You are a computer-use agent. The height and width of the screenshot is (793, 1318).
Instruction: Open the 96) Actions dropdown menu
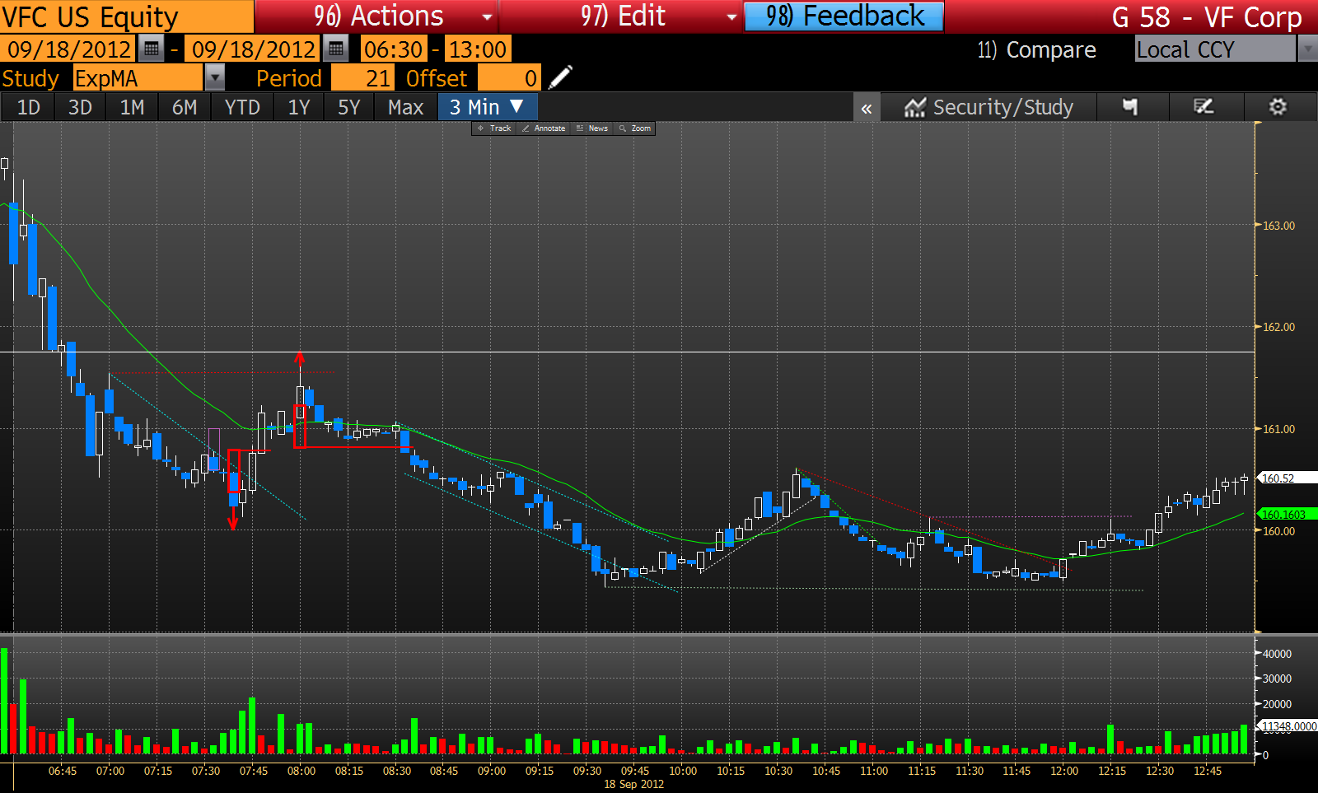point(377,16)
